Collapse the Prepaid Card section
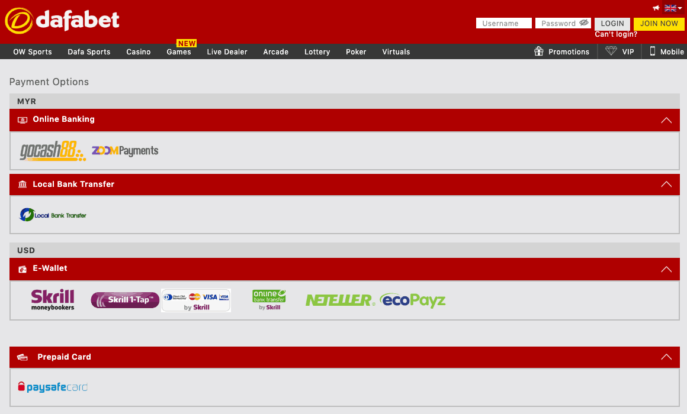 (666, 357)
